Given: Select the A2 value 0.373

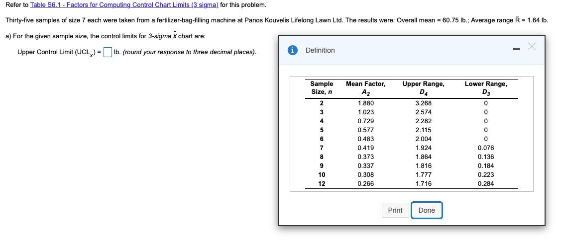Looking at the screenshot, I should tap(366, 157).
